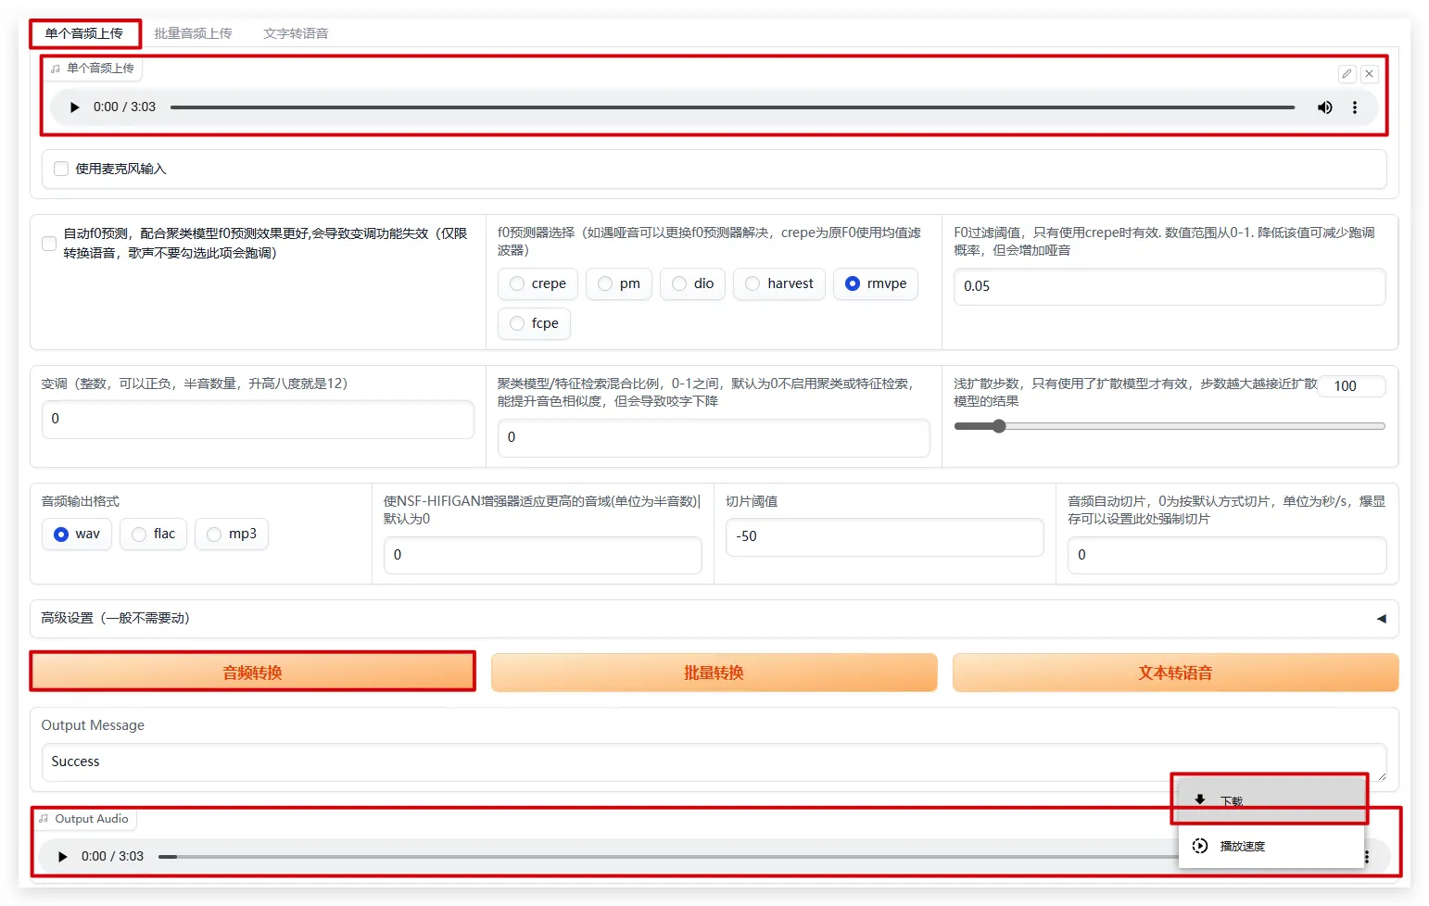Open three-dot menu of Output Audio player
Viewport: 1429px width, 906px height.
1367,857
